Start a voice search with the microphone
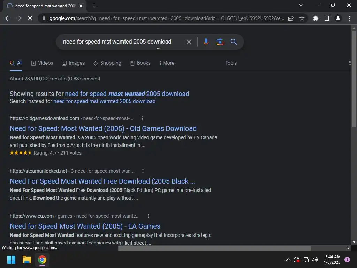The width and height of the screenshot is (357, 268). [206, 42]
